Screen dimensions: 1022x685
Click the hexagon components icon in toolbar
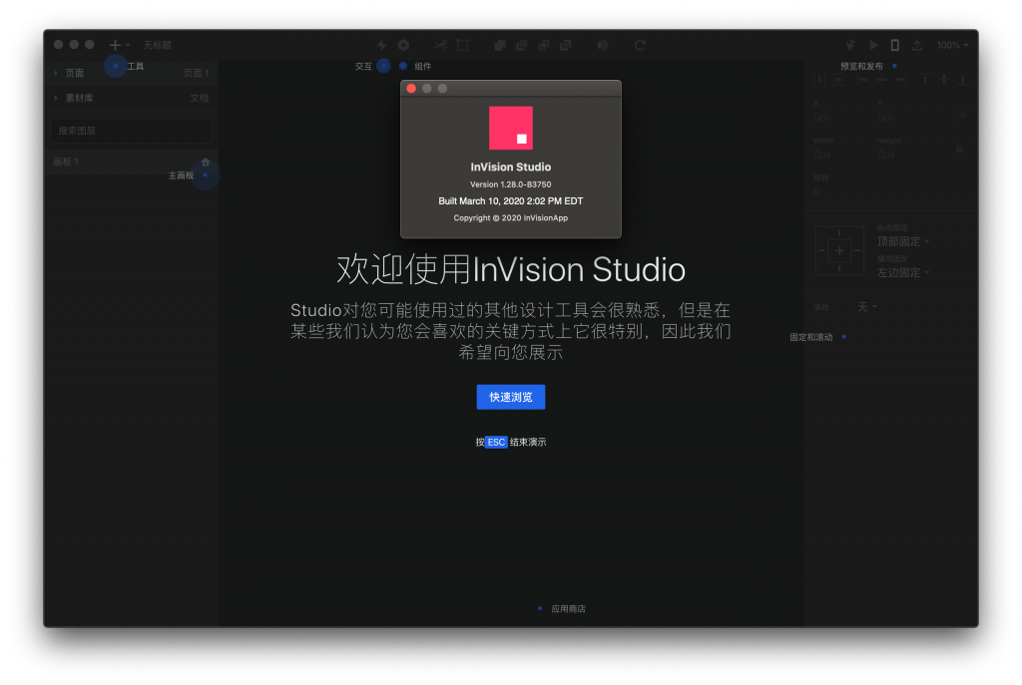404,45
